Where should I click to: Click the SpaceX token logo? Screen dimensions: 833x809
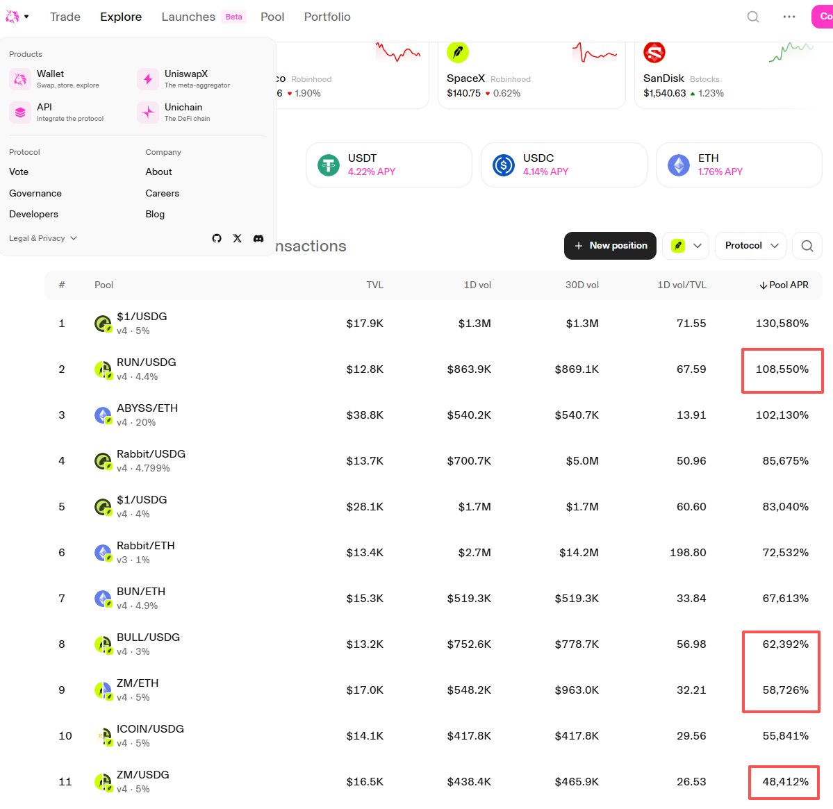point(457,52)
